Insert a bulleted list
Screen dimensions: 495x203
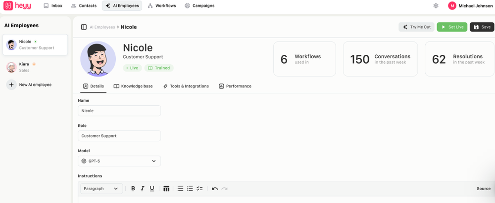click(x=181, y=189)
